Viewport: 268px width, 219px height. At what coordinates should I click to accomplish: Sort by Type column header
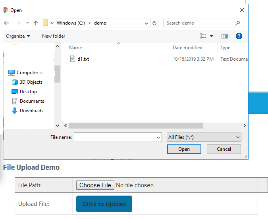[225, 48]
